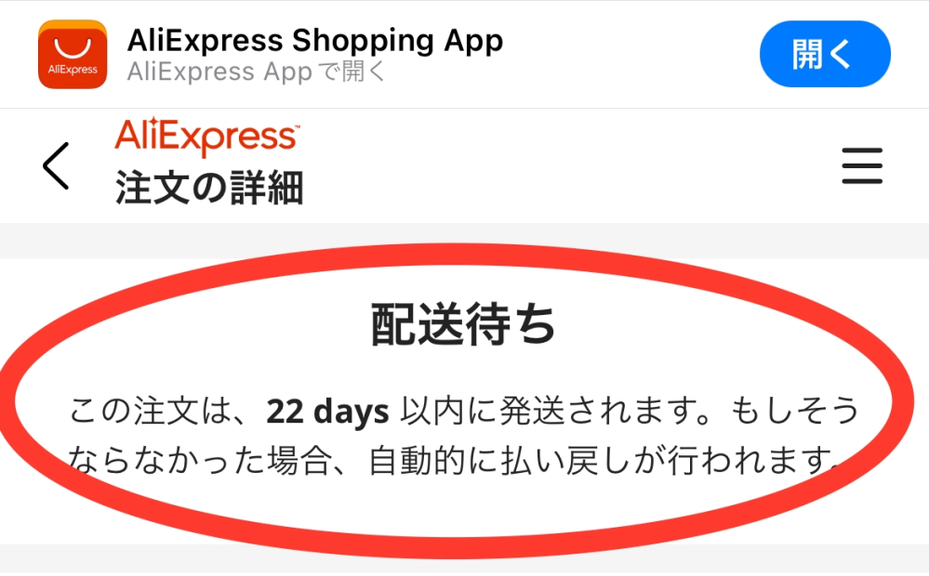Open the hamburger menu
This screenshot has height=576, width=929.
tap(862, 165)
